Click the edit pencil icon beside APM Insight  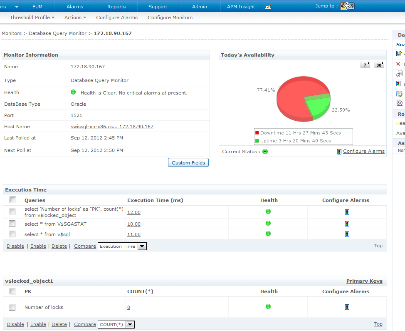coord(268,7)
